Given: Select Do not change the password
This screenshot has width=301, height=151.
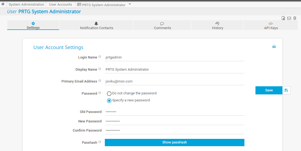Looking at the screenshot, I should pos(109,94).
